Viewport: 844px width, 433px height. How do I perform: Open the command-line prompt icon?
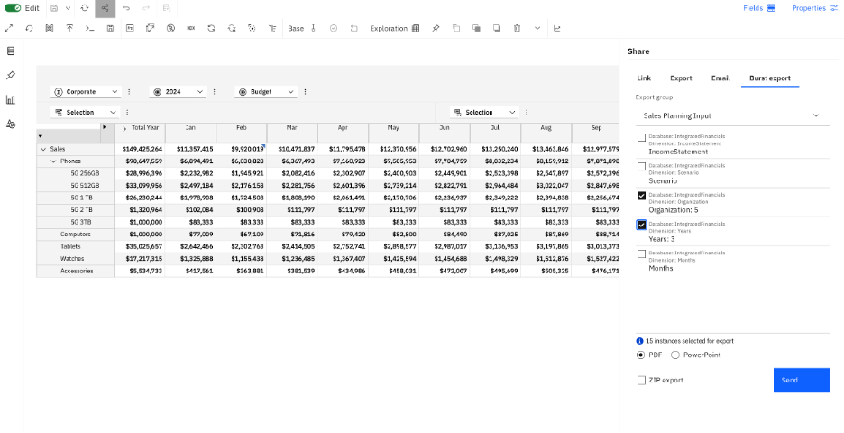coord(90,29)
